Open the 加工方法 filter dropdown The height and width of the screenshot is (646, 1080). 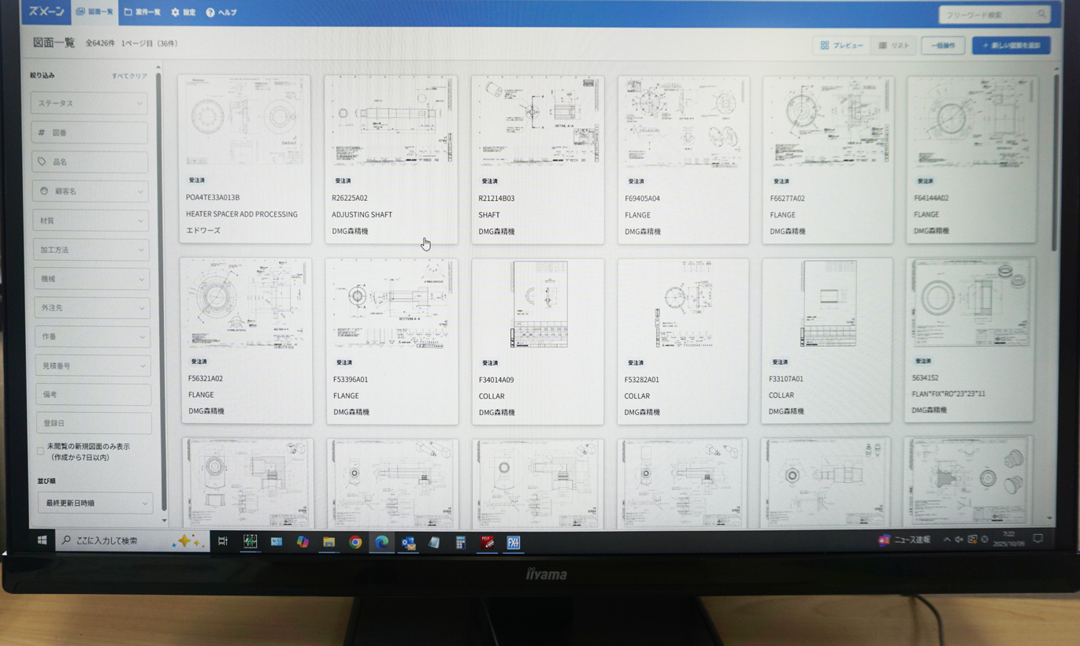point(91,250)
